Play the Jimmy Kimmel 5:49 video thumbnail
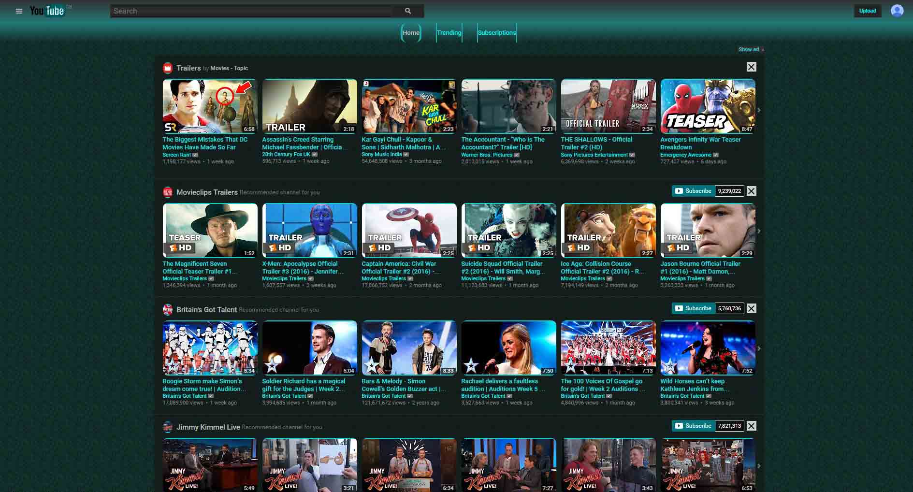913x492 pixels. click(x=210, y=465)
